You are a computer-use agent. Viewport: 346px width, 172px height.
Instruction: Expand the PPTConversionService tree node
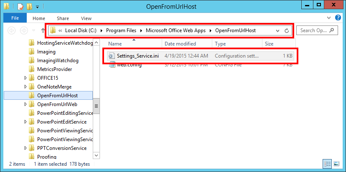point(25,148)
